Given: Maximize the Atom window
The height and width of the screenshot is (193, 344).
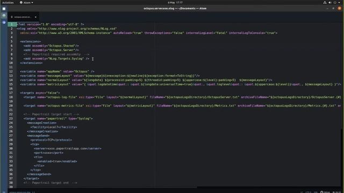Looking at the screenshot, I should [333, 9].
